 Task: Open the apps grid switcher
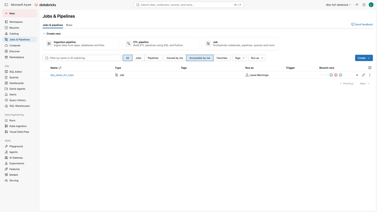(x=364, y=5)
